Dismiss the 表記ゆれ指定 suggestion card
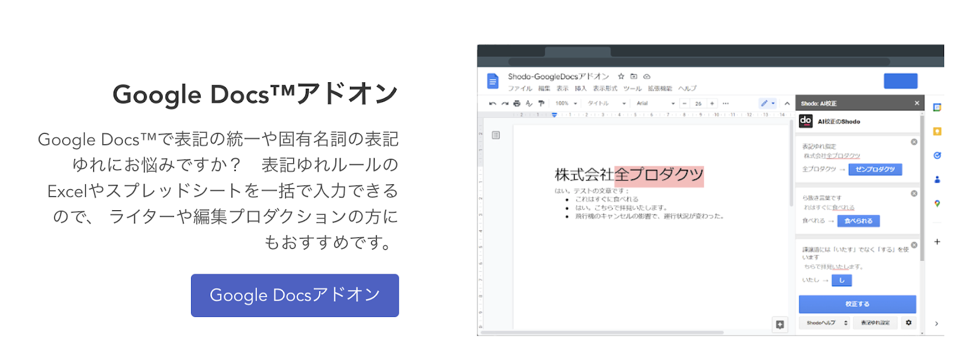 coord(914,142)
